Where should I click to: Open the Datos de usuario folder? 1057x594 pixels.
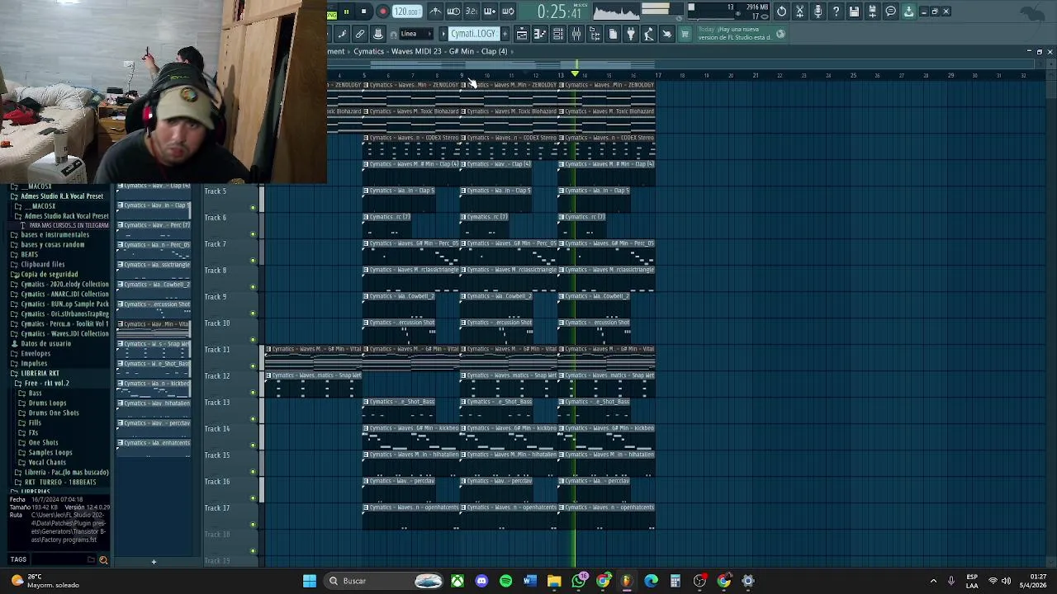(x=46, y=344)
